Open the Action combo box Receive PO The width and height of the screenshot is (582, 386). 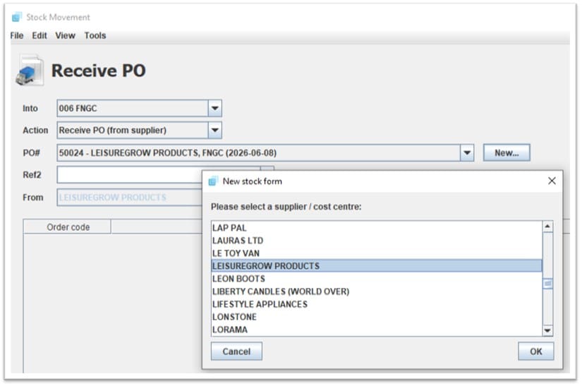(x=139, y=131)
